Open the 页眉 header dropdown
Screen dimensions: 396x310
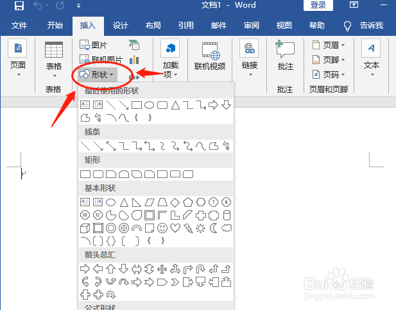[x=329, y=45]
